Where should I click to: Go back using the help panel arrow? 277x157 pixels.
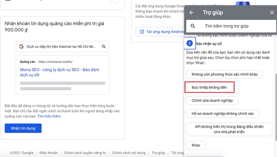coord(192,13)
